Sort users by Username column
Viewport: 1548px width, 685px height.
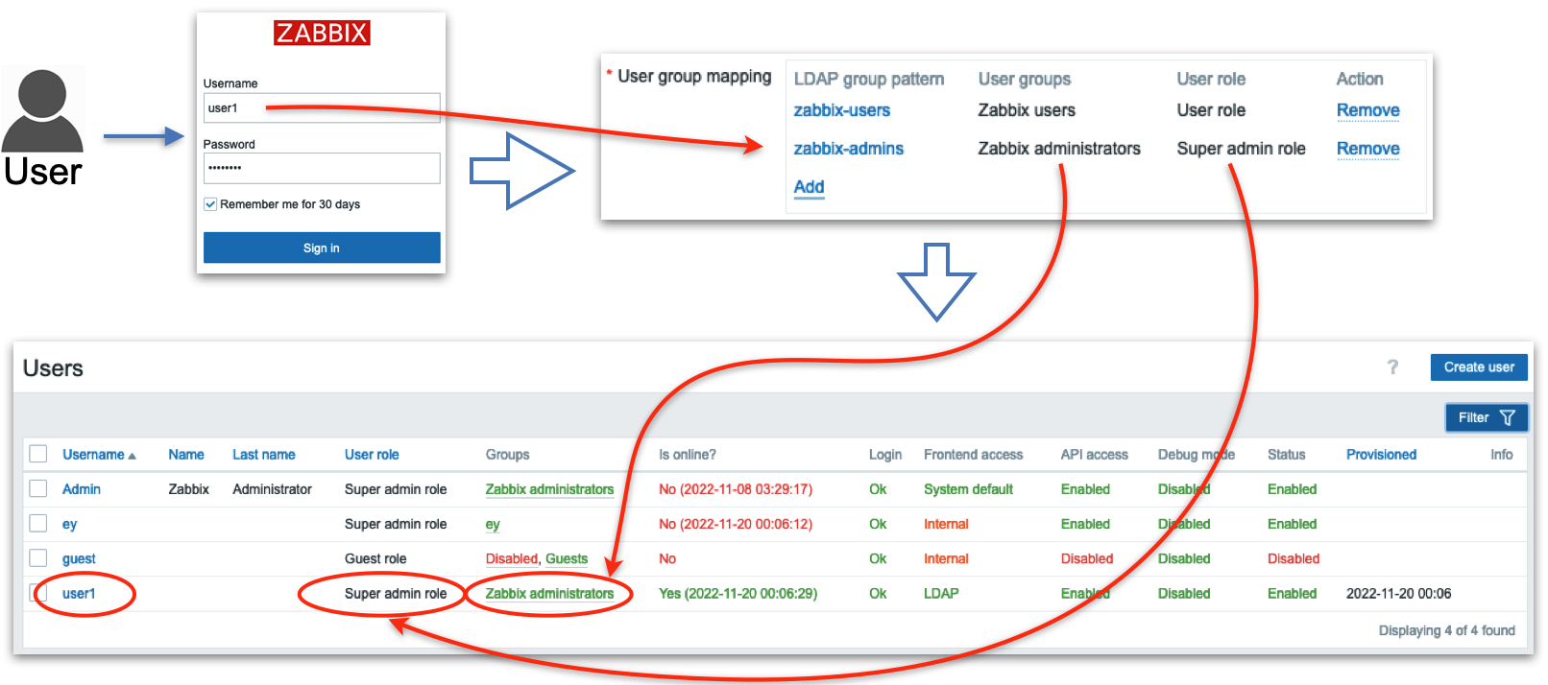[93, 455]
